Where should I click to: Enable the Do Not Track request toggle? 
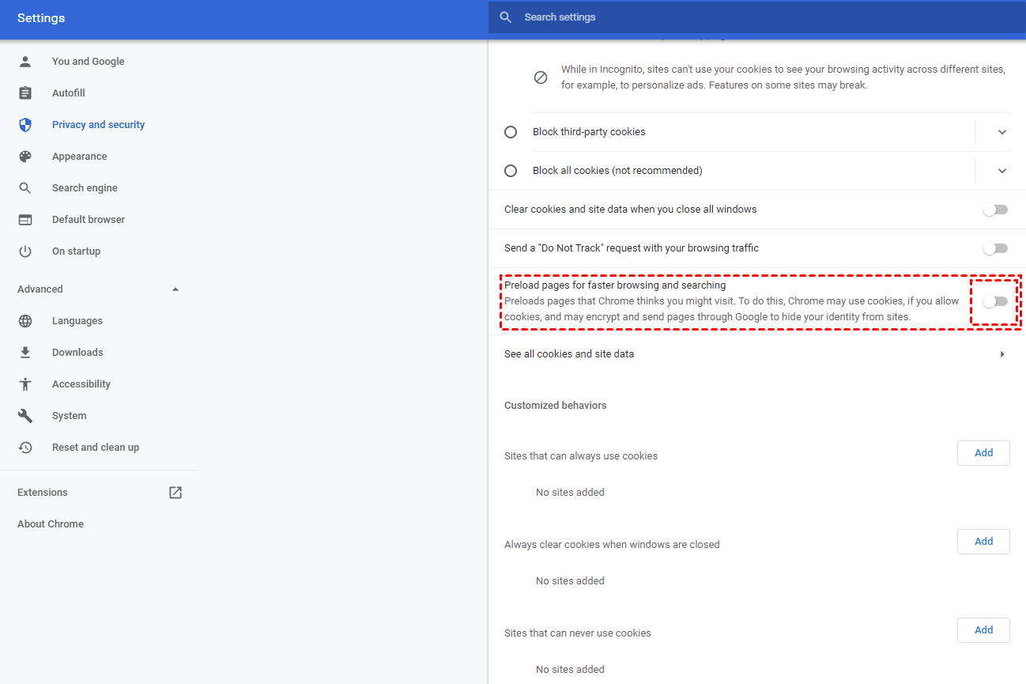pyautogui.click(x=995, y=248)
